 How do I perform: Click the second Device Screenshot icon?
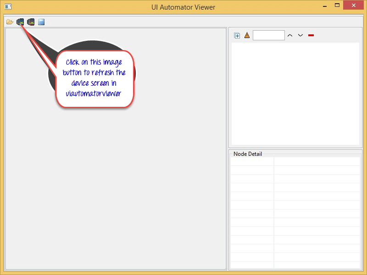pos(31,22)
